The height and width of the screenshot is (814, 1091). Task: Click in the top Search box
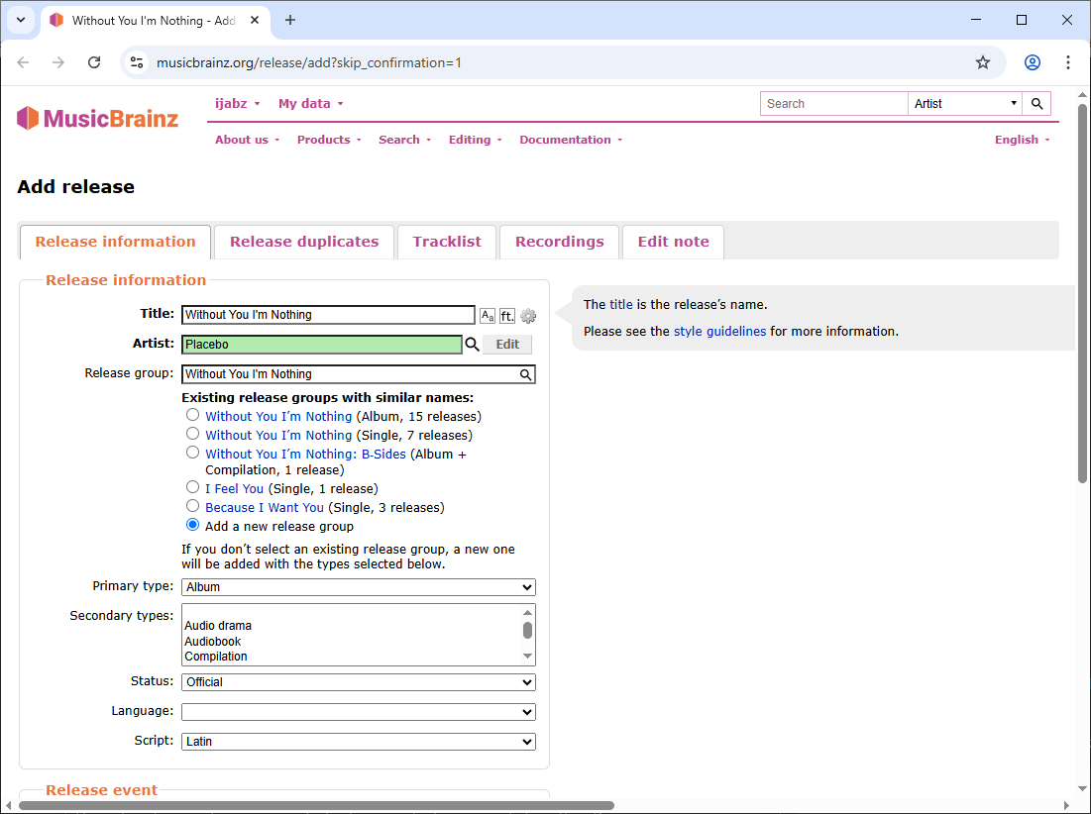coord(833,104)
